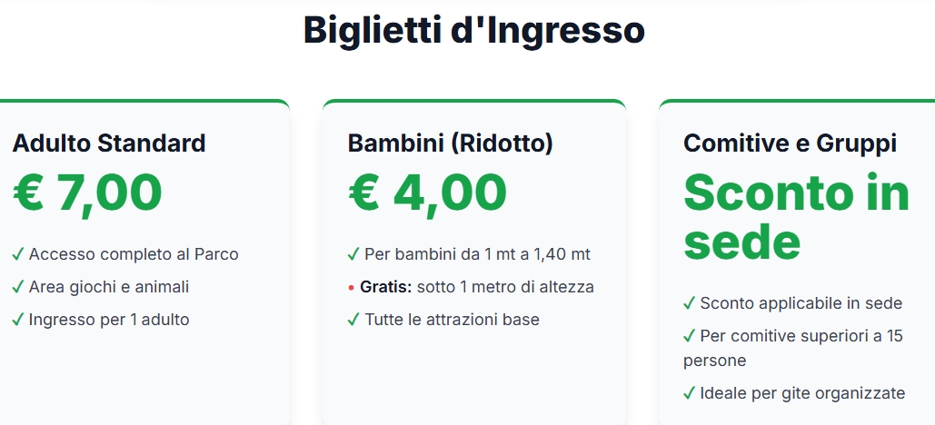The height and width of the screenshot is (425, 935).
Task: Click the checkmark next to Tutte le attrazioni base
Action: coord(353,320)
